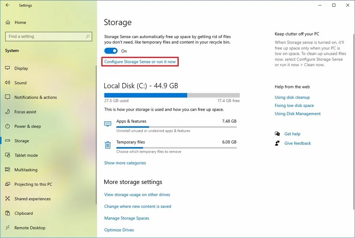Click the Get help link
Viewport: 355px width, 238px height.
coord(292,134)
